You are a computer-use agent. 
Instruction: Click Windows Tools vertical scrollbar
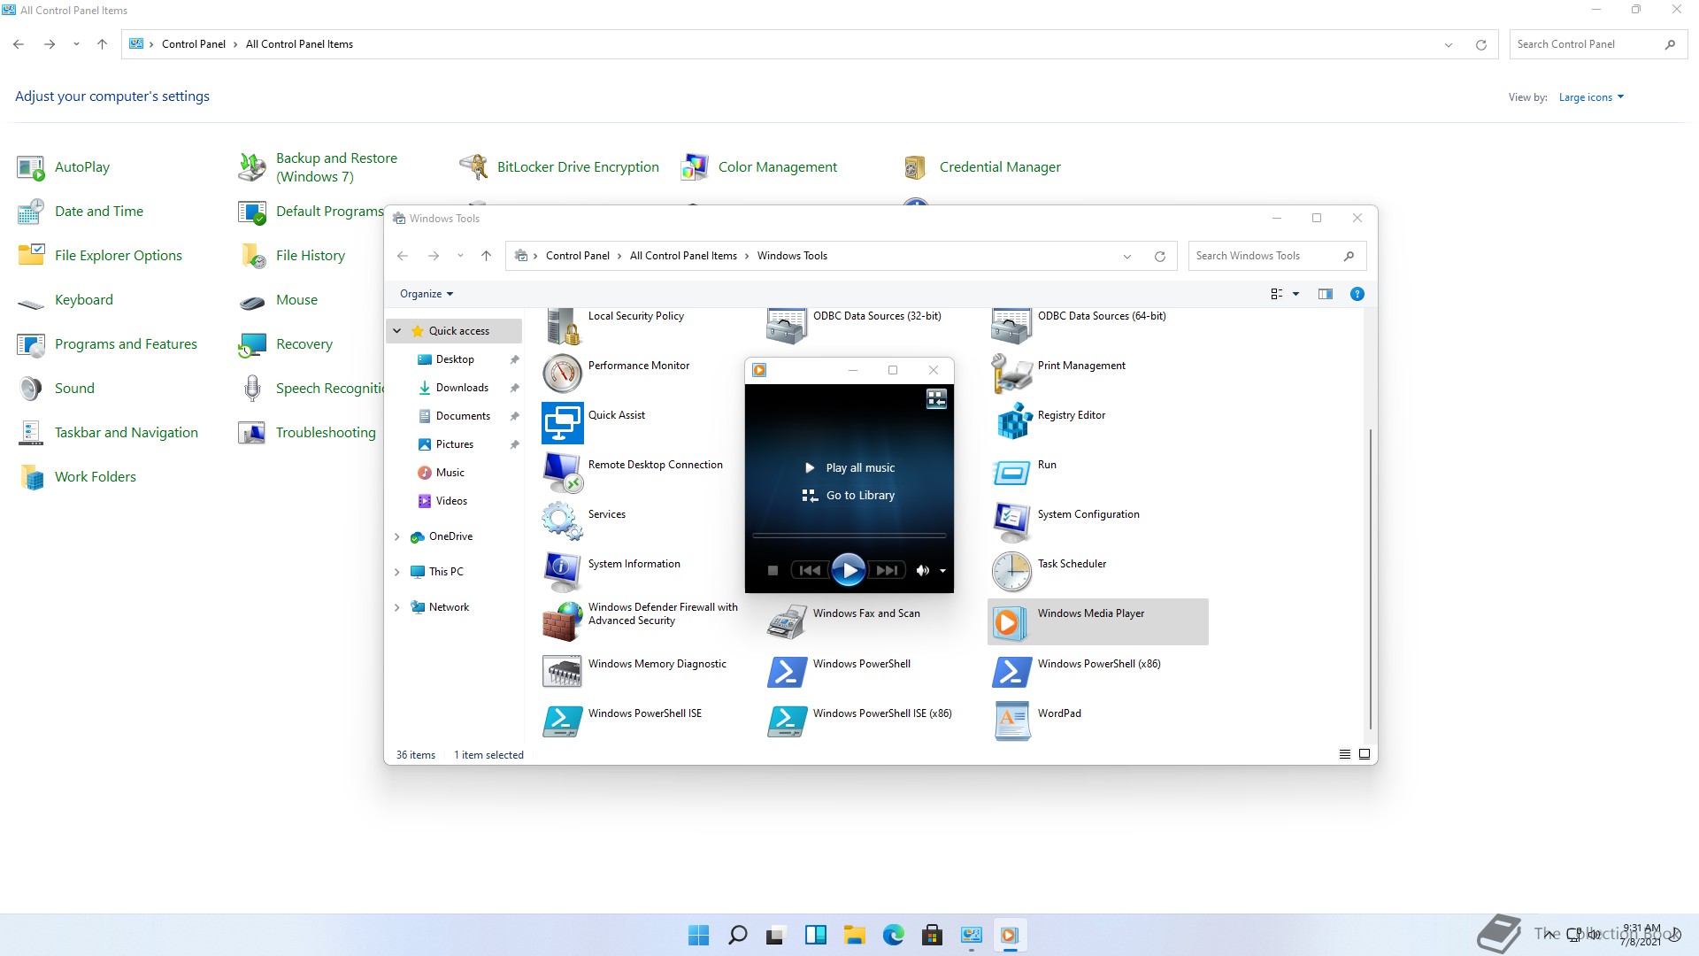(1371, 579)
